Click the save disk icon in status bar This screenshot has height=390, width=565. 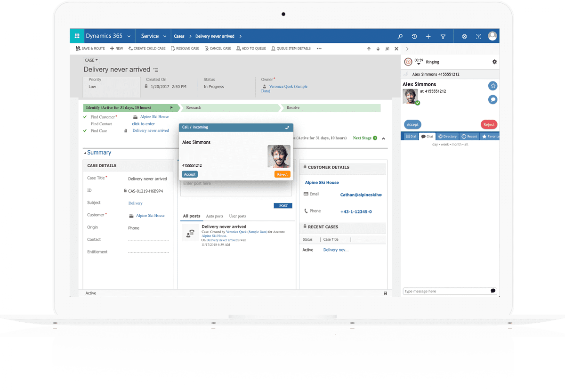tap(386, 293)
